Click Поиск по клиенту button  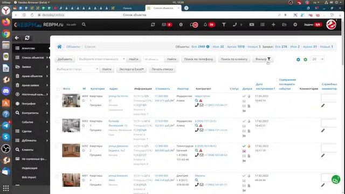pos(234,59)
